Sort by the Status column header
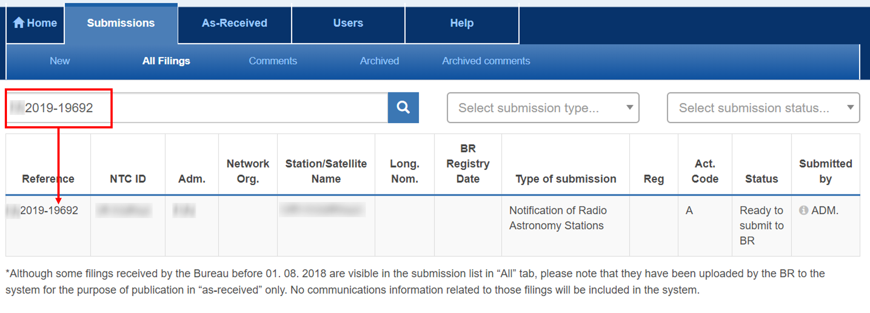Image resolution: width=870 pixels, height=313 pixels. click(761, 179)
